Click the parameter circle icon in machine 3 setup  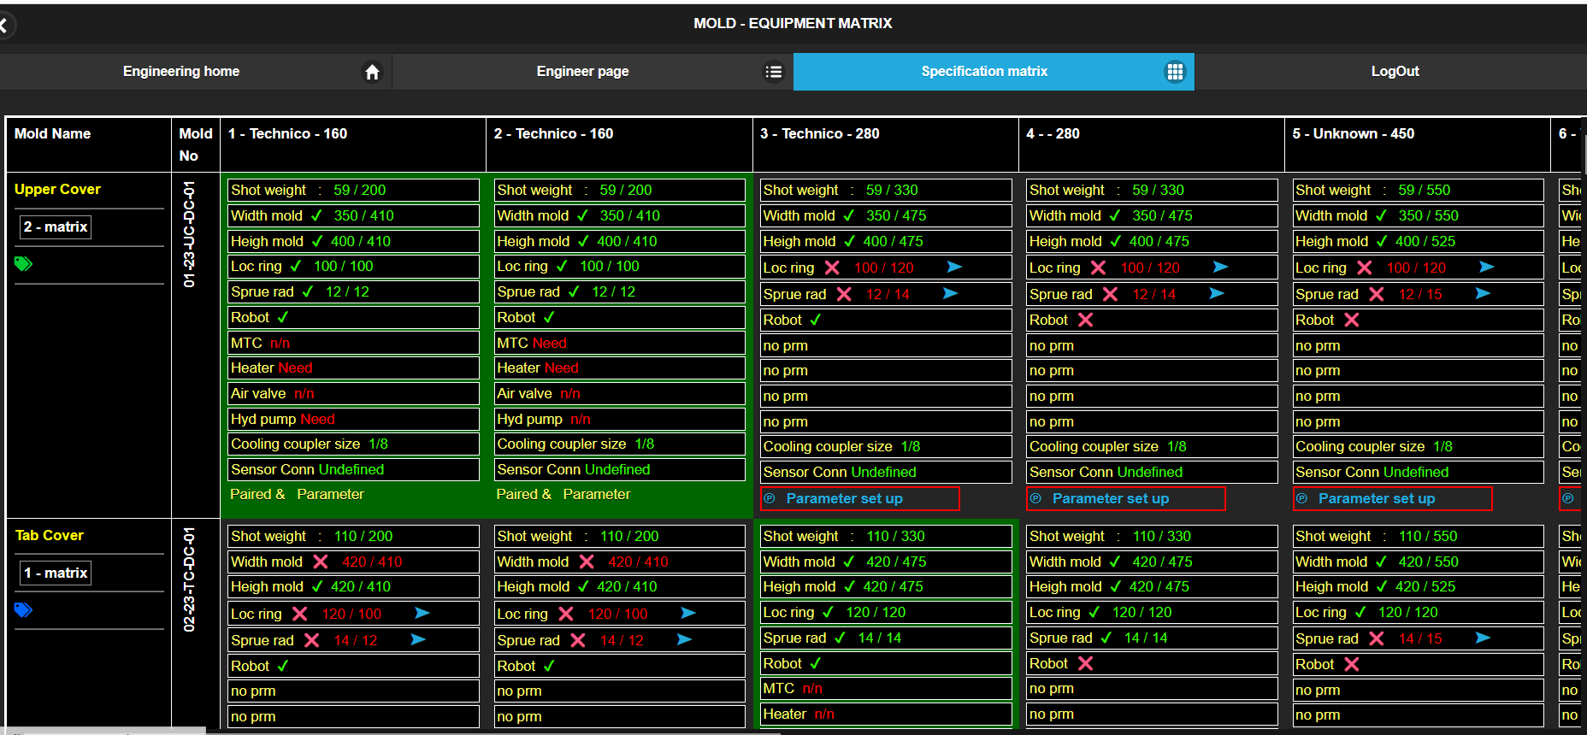coord(770,498)
